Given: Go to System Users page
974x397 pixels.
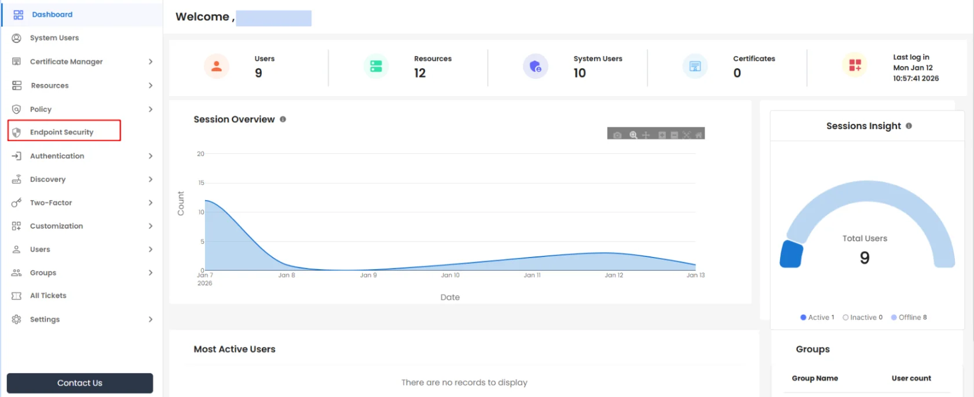Looking at the screenshot, I should (x=54, y=38).
